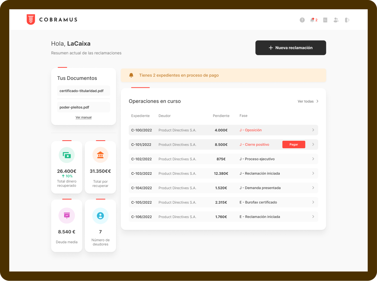
Task: Click the E - Burofax certificado phase
Action: (258, 202)
